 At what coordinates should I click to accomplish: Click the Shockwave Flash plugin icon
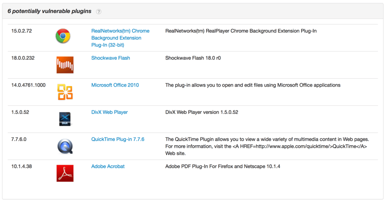65,65
